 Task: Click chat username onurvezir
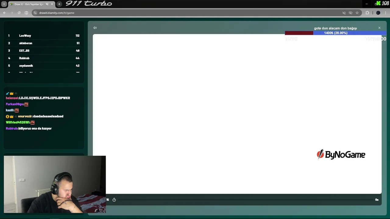pyautogui.click(x=25, y=116)
